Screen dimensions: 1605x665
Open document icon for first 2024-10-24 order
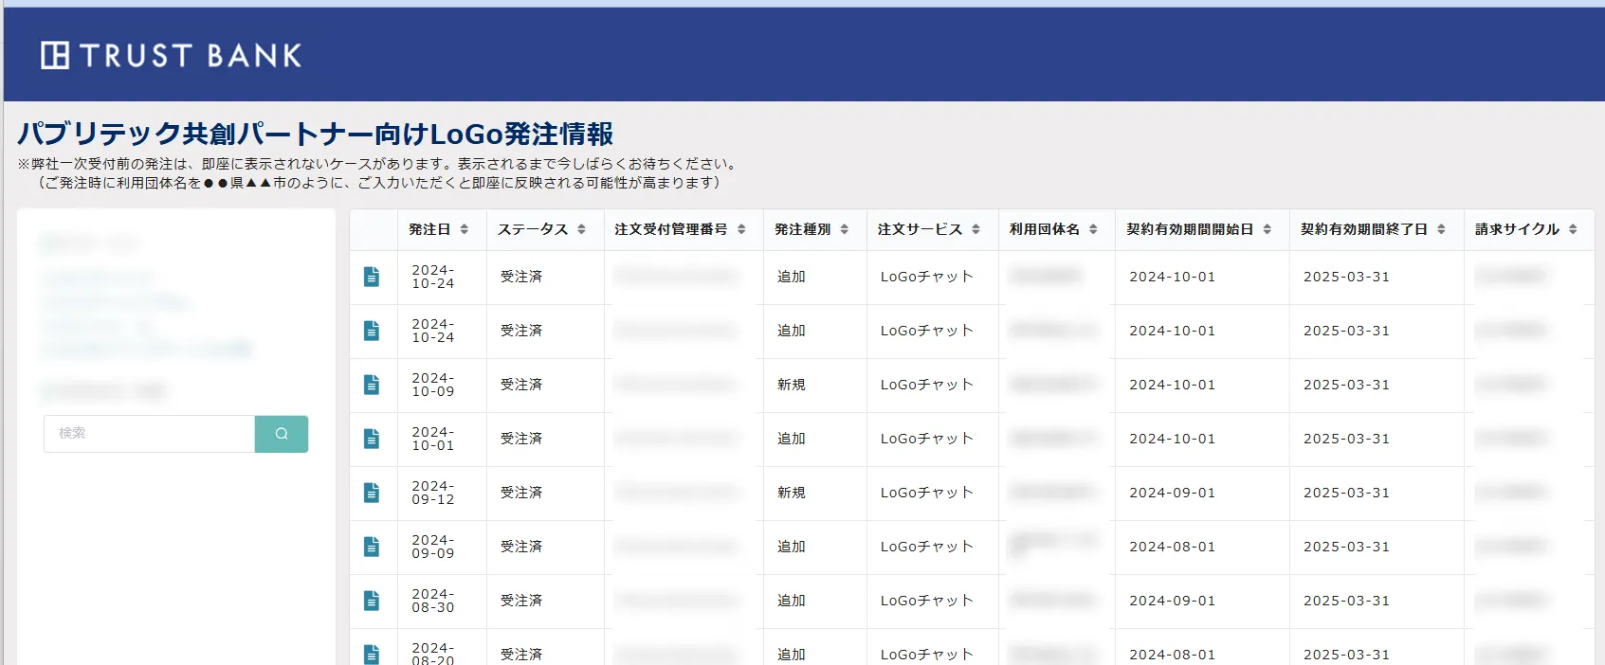(x=372, y=277)
